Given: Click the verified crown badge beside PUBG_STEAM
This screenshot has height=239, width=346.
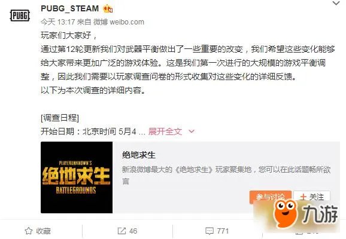Looking at the screenshot, I should 108,8.
